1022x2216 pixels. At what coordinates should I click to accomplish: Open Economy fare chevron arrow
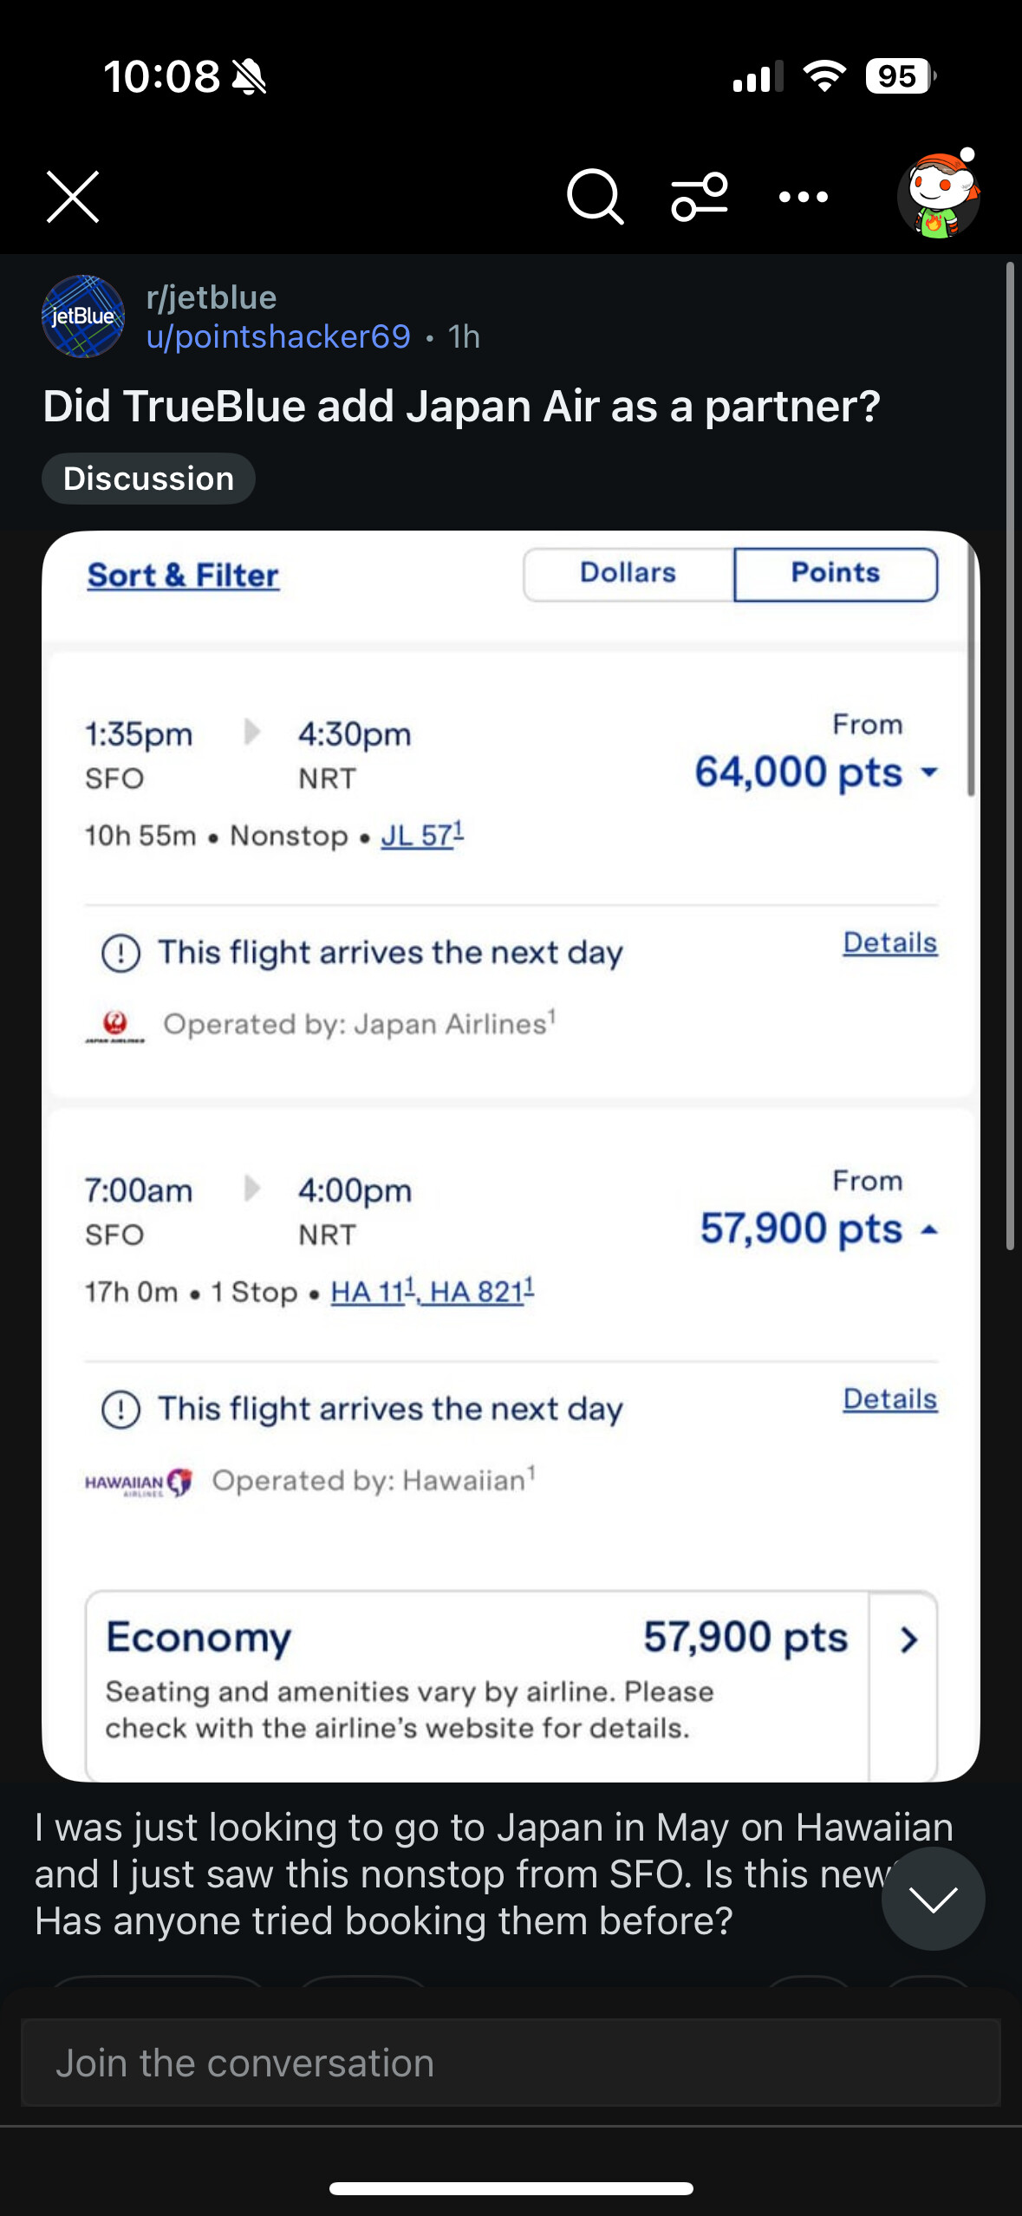pos(908,1639)
